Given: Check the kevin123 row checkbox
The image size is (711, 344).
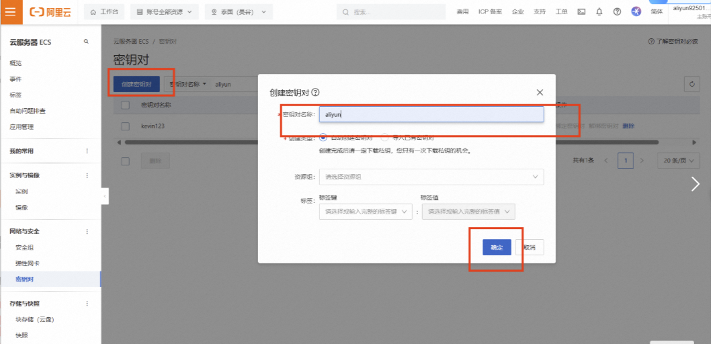Looking at the screenshot, I should 125,126.
